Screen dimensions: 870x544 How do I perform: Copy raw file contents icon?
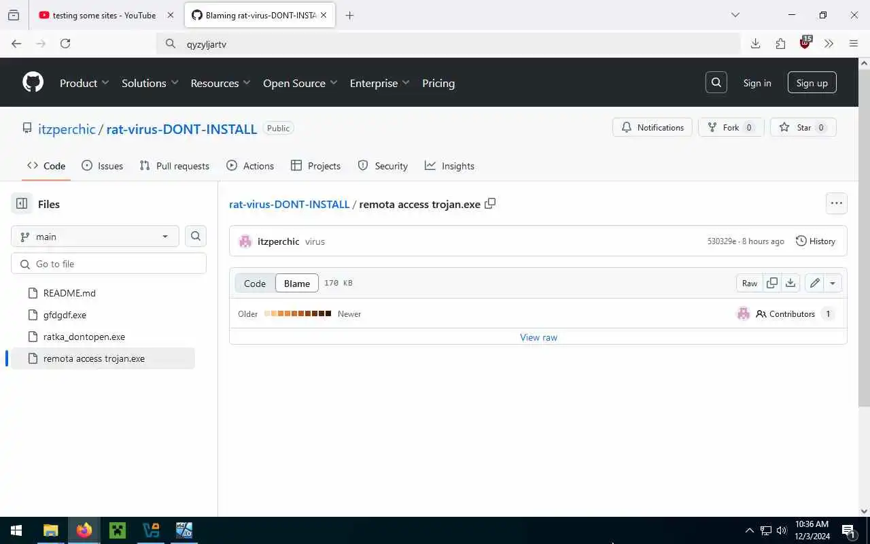pos(772,283)
